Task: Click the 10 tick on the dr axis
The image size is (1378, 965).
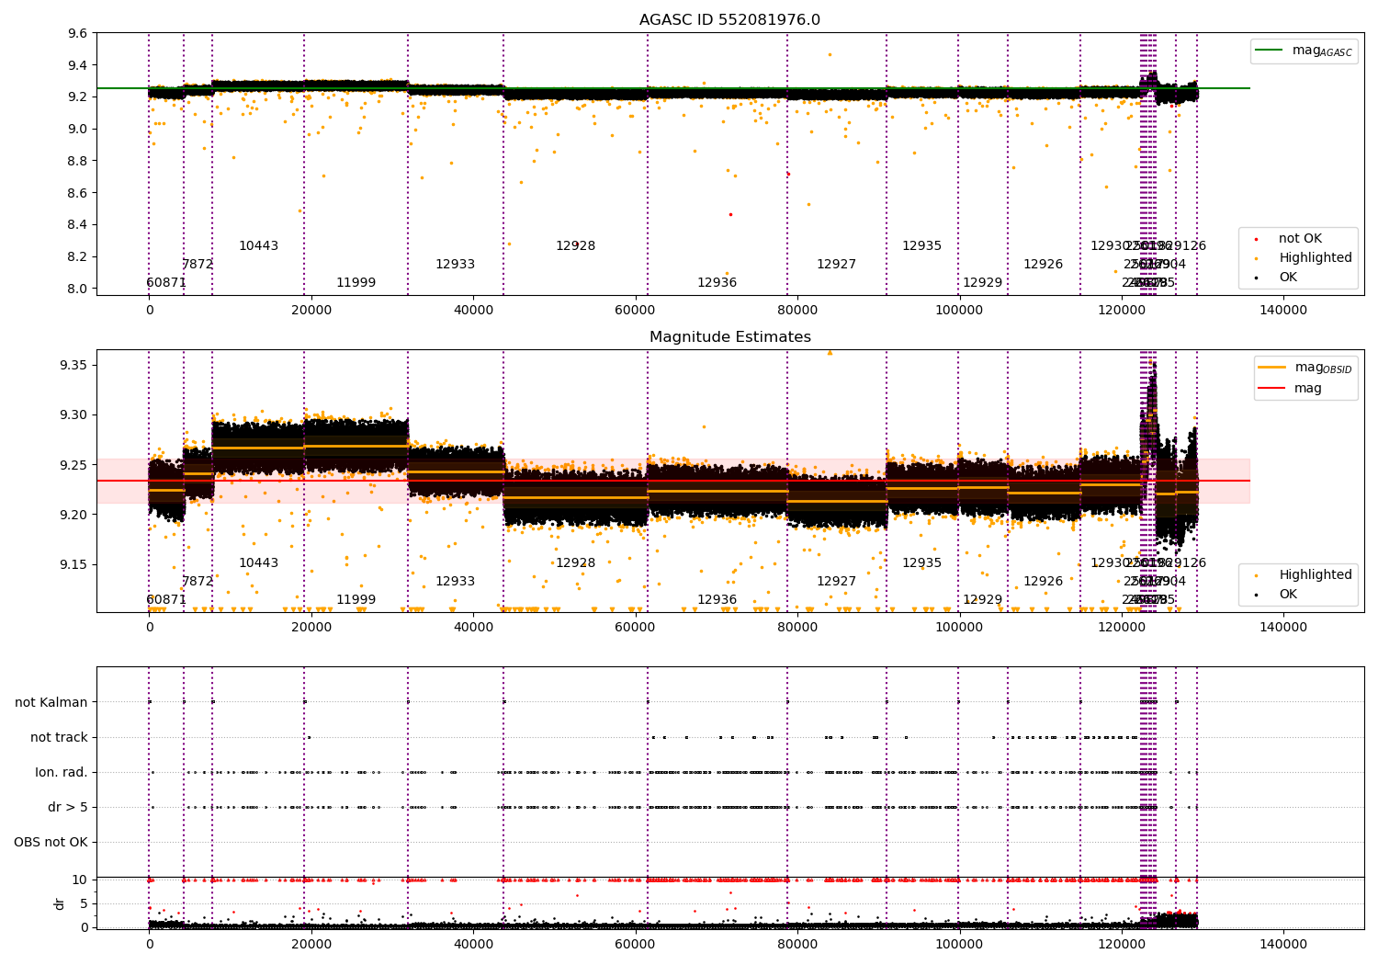Action: pos(80,880)
